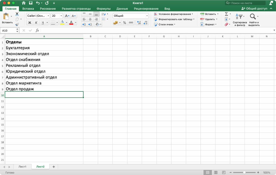
Task: Open the font size 20 dropdown
Action: point(61,16)
